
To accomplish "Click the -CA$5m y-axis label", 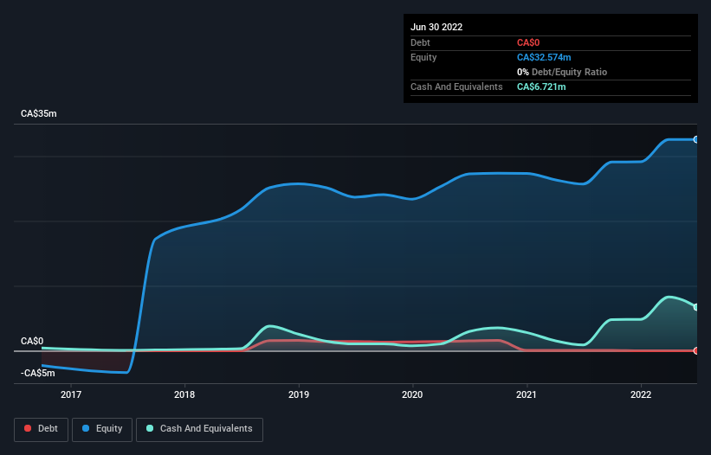I will click(x=38, y=373).
